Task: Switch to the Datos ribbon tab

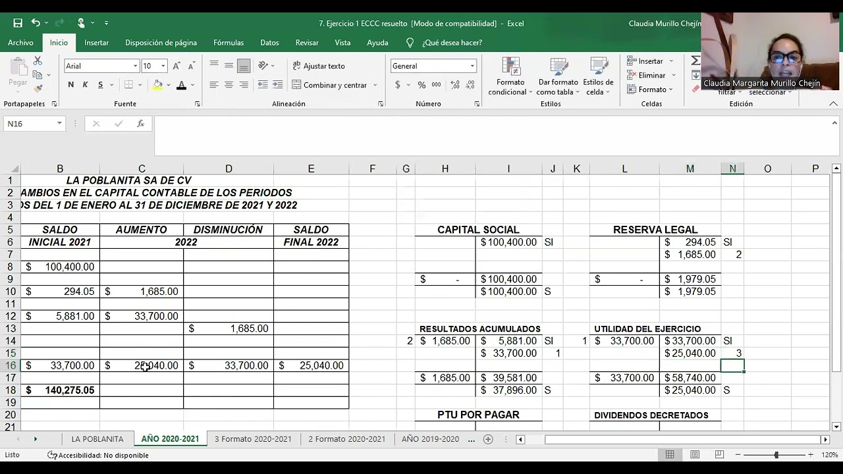Action: coord(269,43)
